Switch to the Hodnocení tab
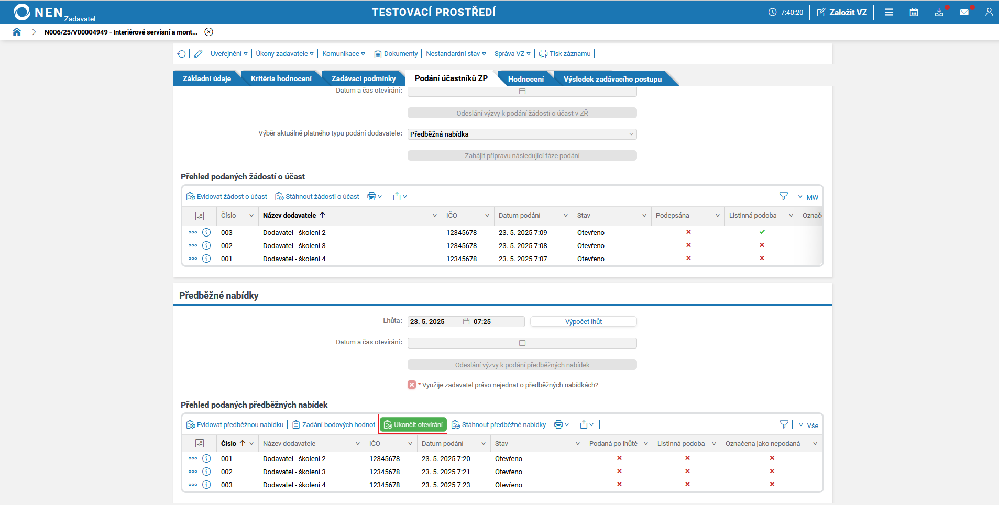The width and height of the screenshot is (999, 505). [525, 79]
